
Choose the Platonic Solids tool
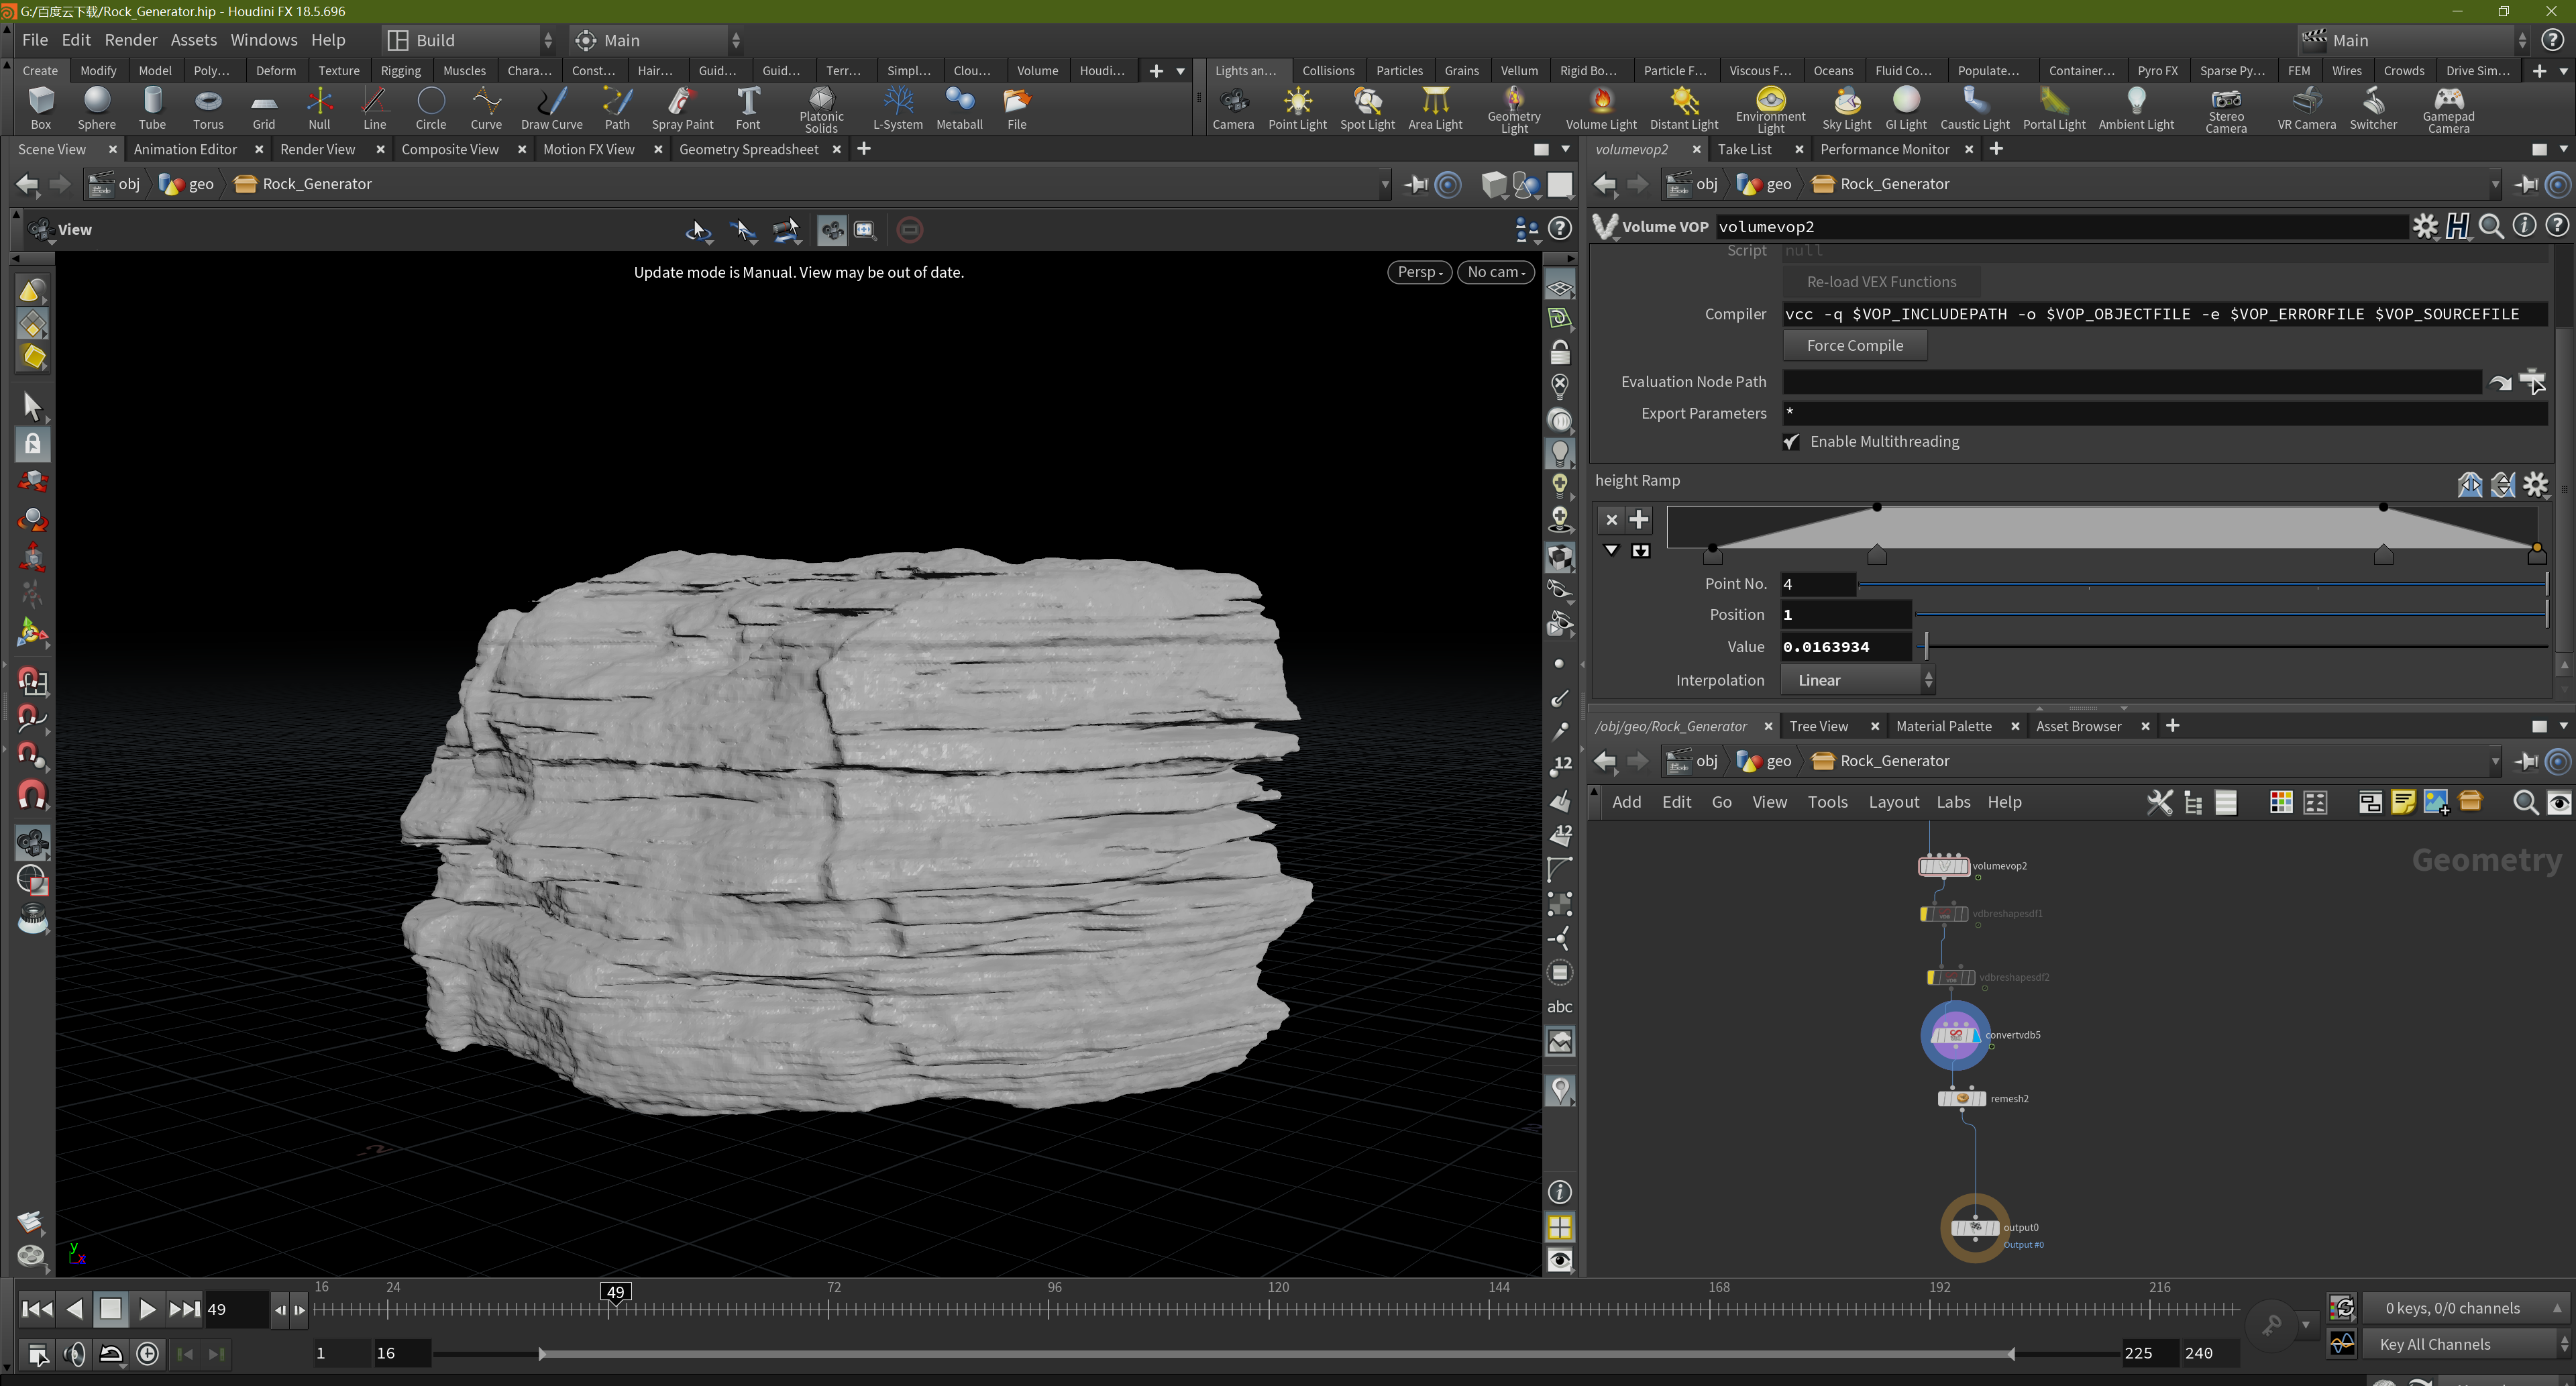(x=821, y=108)
